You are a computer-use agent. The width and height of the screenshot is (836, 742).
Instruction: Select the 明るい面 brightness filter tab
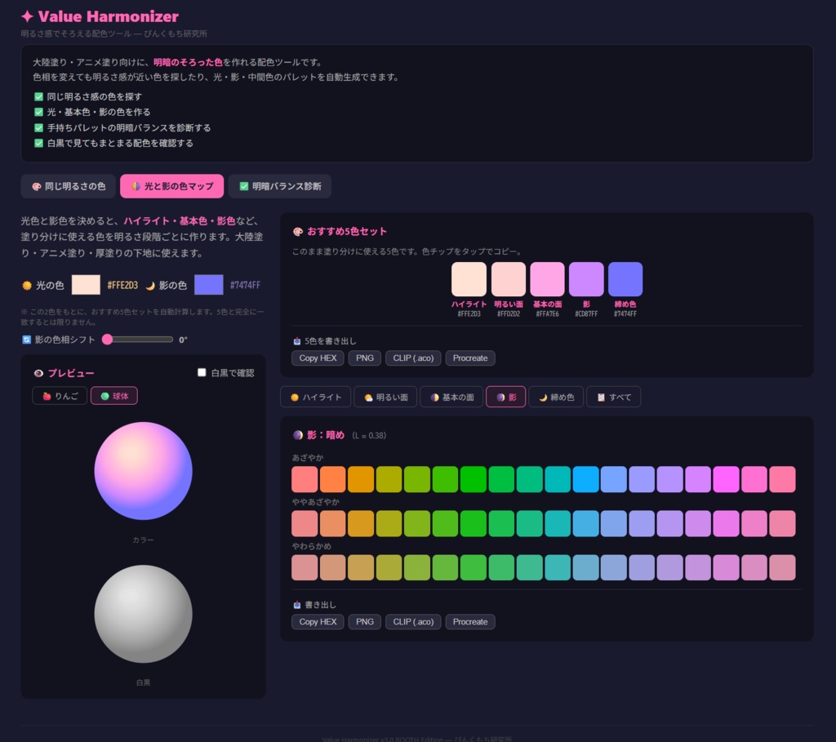[386, 397]
